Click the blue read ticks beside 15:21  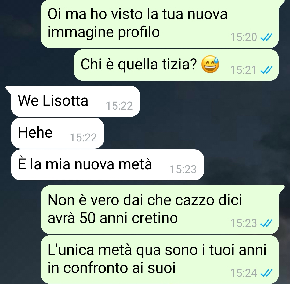[266, 70]
